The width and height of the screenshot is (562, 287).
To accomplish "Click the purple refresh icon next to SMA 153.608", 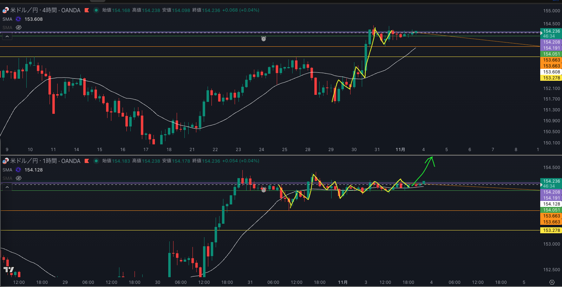I will click(18, 19).
